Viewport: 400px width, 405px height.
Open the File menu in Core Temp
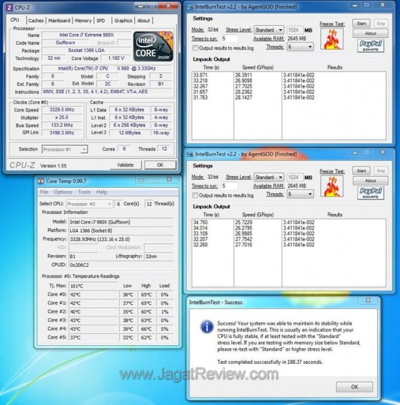[x=44, y=192]
